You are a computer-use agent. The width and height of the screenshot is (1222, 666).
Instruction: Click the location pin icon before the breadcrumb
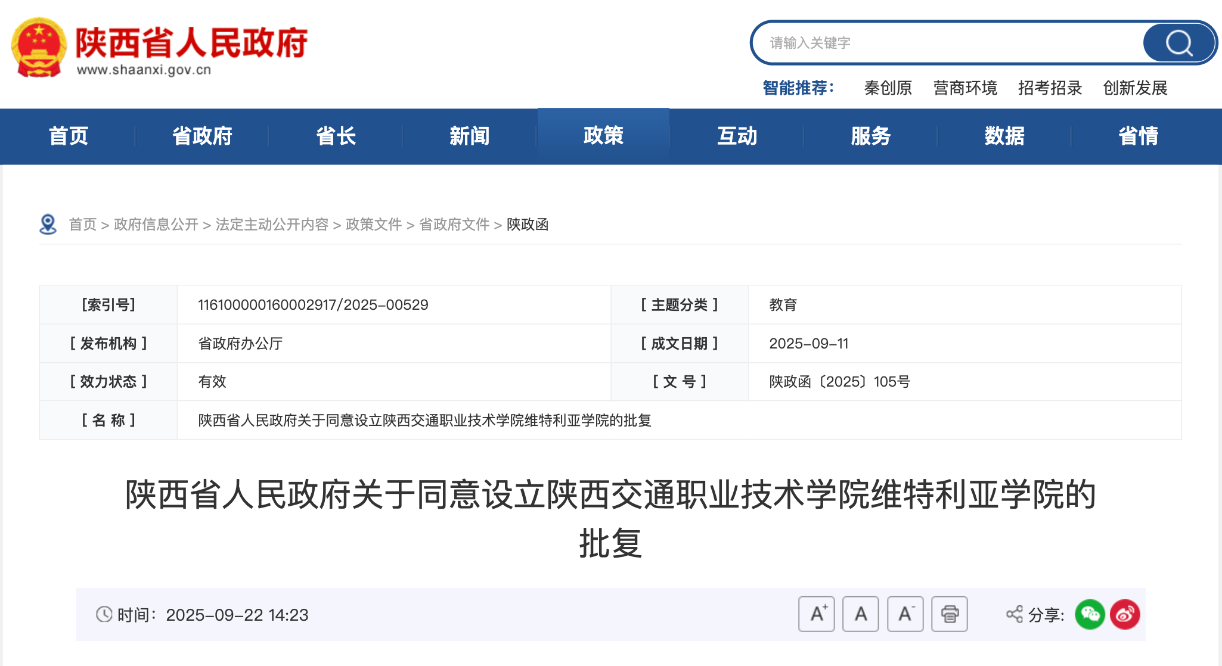point(48,225)
